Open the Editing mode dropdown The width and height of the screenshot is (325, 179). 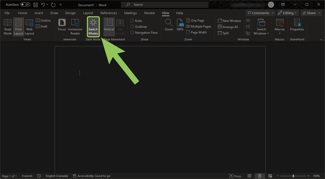point(288,13)
